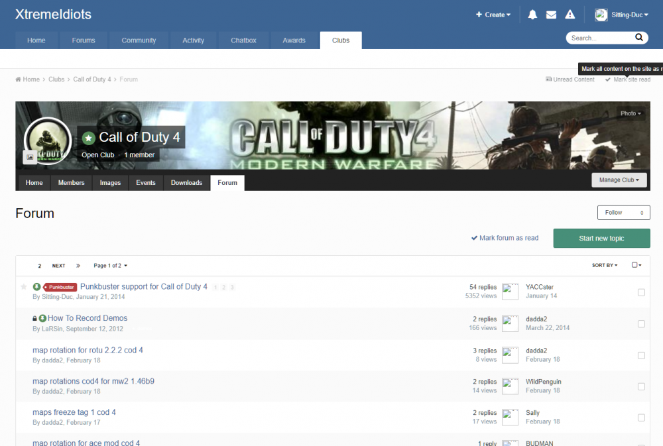Click the club cover image icon
The image size is (663, 446).
click(29, 156)
